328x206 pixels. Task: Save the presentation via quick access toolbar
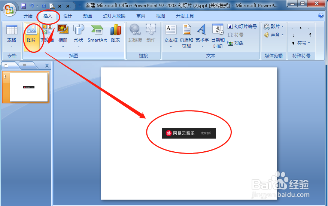(24, 6)
